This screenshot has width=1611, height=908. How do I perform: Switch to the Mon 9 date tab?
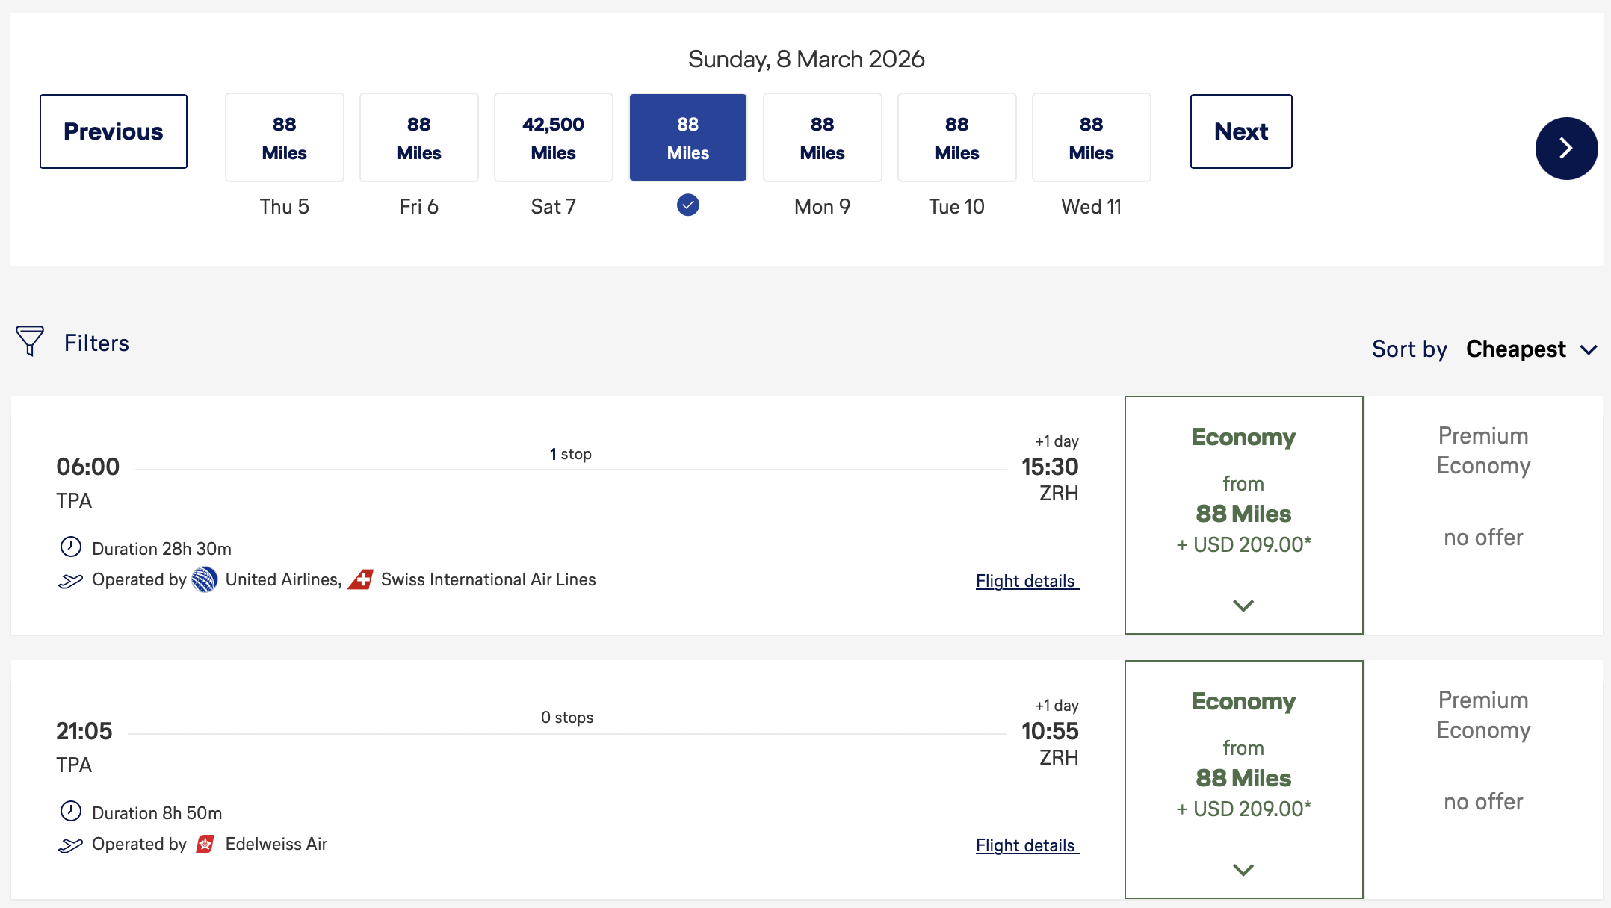pyautogui.click(x=823, y=138)
